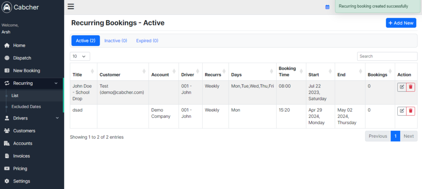The width and height of the screenshot is (422, 189).
Task: Go to Next page of results
Action: pyautogui.click(x=408, y=136)
